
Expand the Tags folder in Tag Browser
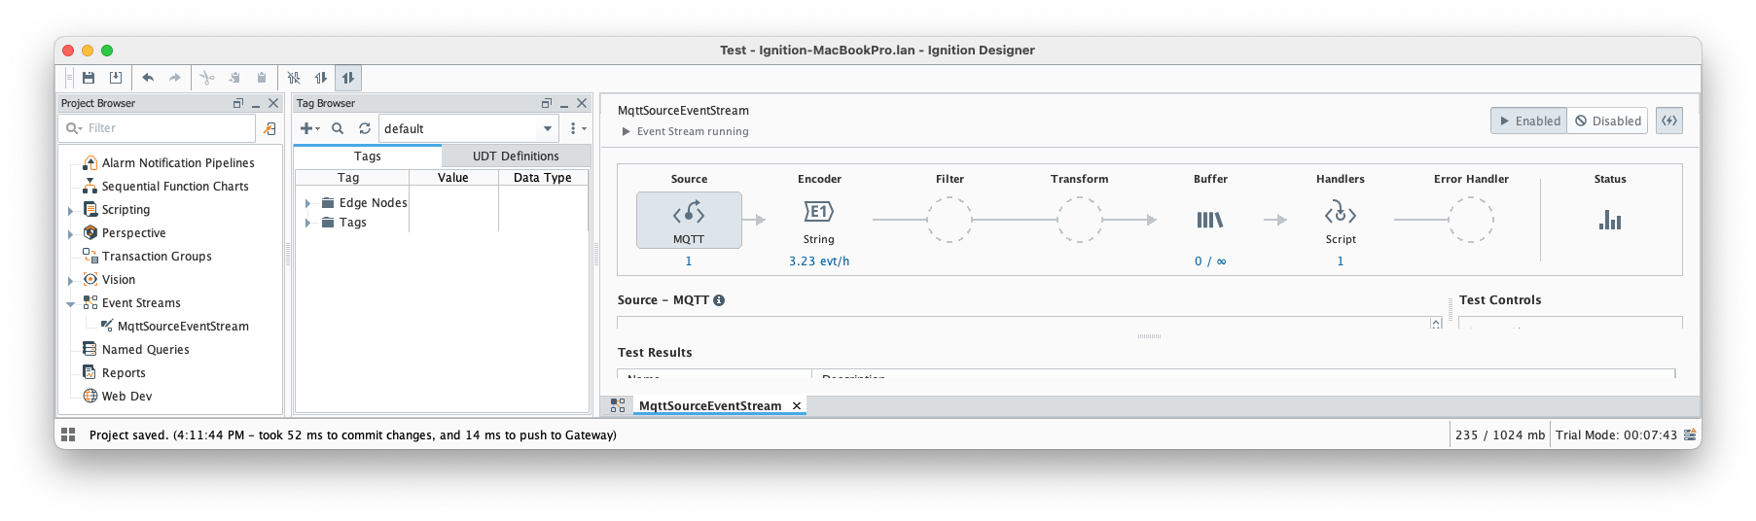[x=307, y=223]
